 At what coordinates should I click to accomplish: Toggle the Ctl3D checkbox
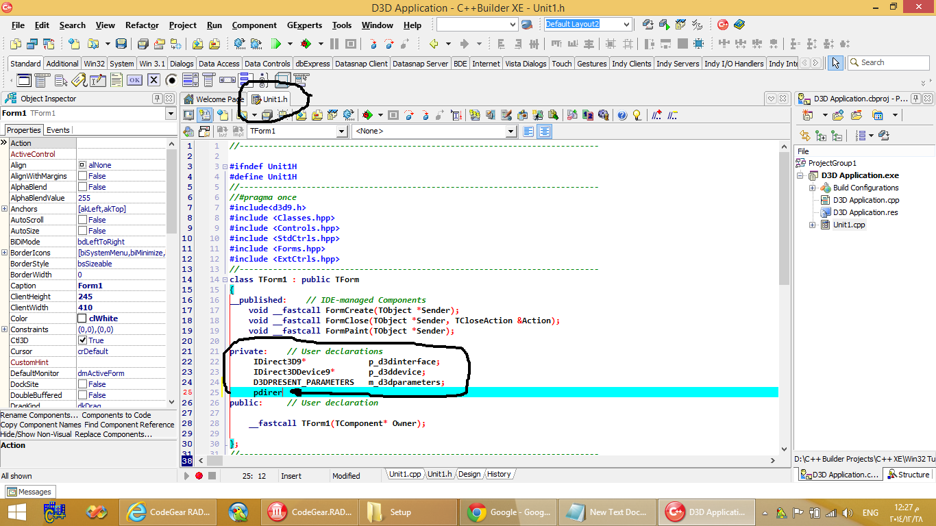coord(83,340)
